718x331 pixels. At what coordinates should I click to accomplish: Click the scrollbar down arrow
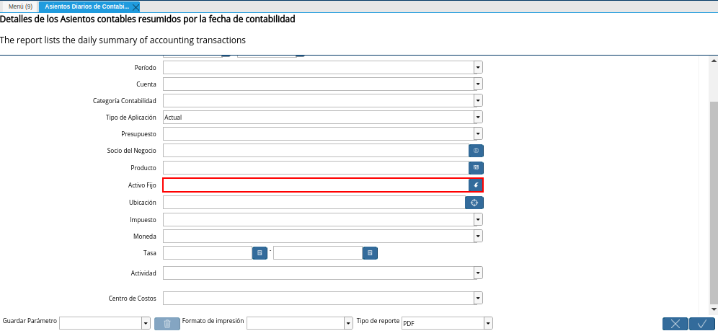[x=714, y=310]
